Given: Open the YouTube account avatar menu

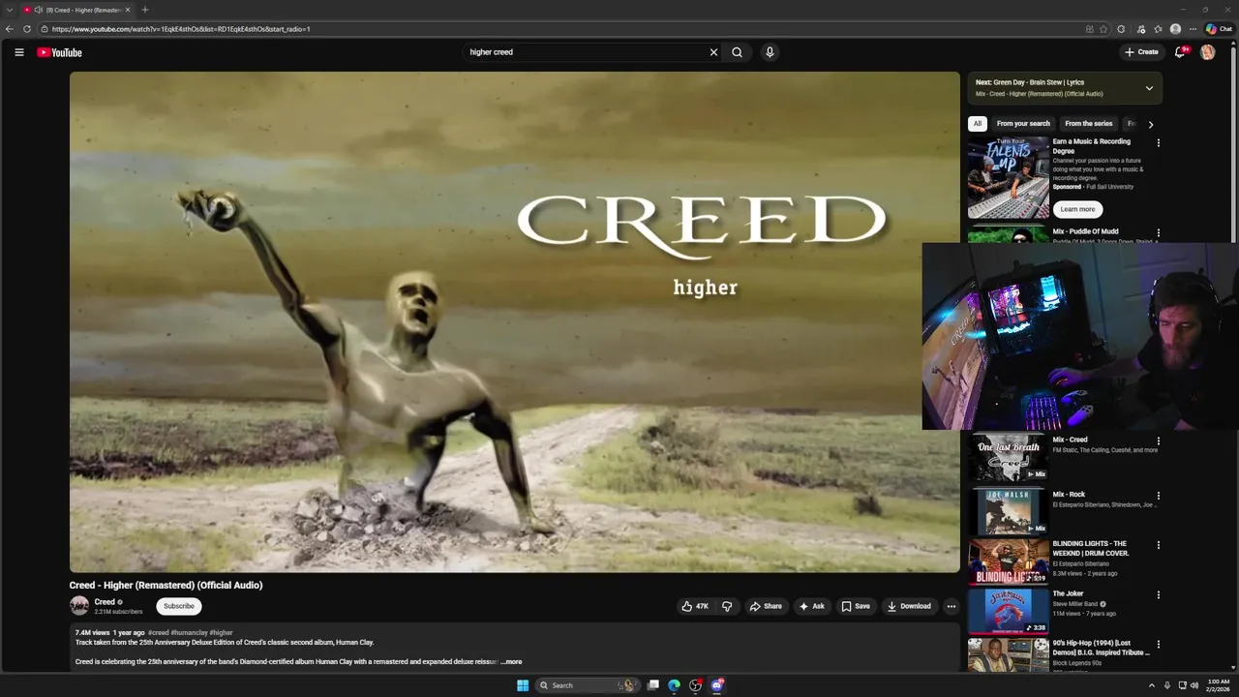Looking at the screenshot, I should (1207, 52).
